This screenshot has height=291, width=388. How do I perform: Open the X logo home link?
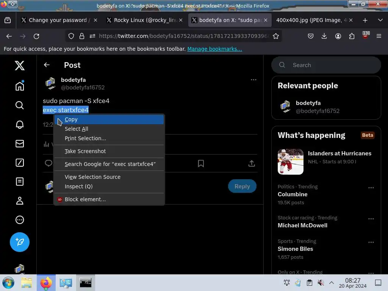click(20, 66)
